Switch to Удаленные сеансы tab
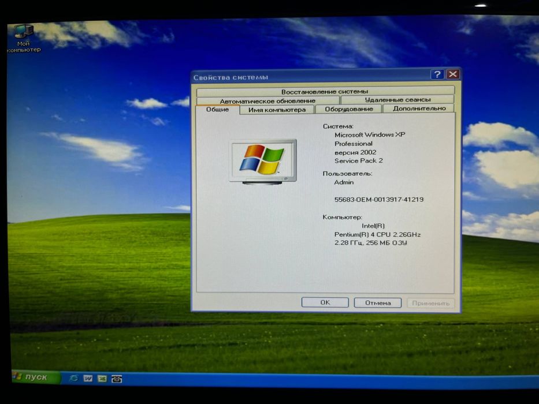 [397, 100]
